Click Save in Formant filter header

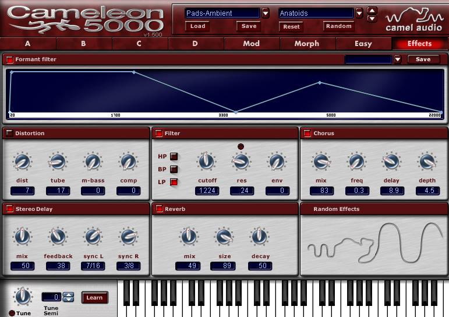(423, 59)
